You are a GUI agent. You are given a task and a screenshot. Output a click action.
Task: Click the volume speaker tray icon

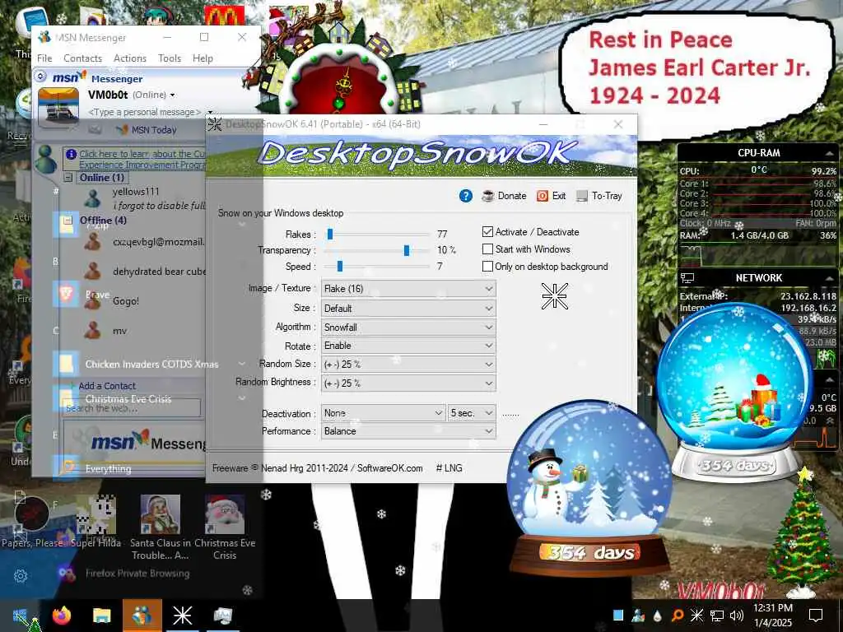[x=737, y=616]
